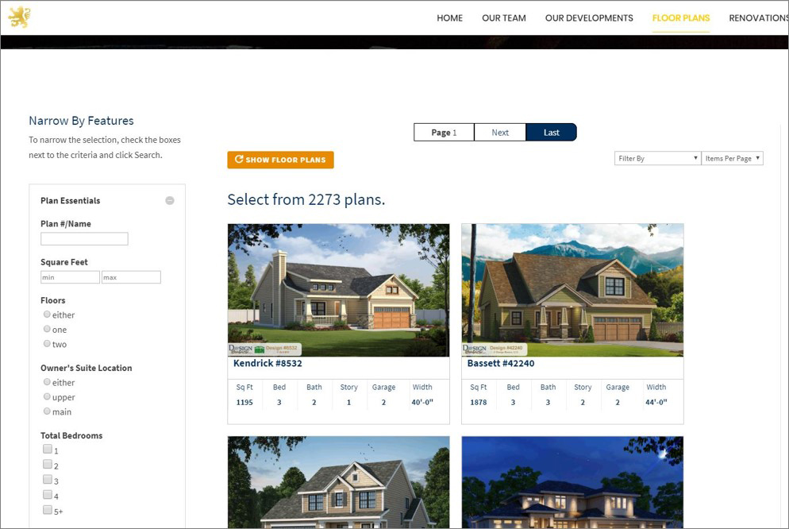The height and width of the screenshot is (529, 789).
Task: Open the Filter By dropdown
Action: point(658,159)
